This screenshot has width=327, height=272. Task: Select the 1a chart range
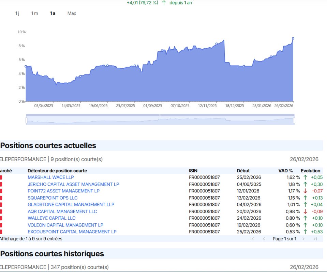tap(53, 13)
